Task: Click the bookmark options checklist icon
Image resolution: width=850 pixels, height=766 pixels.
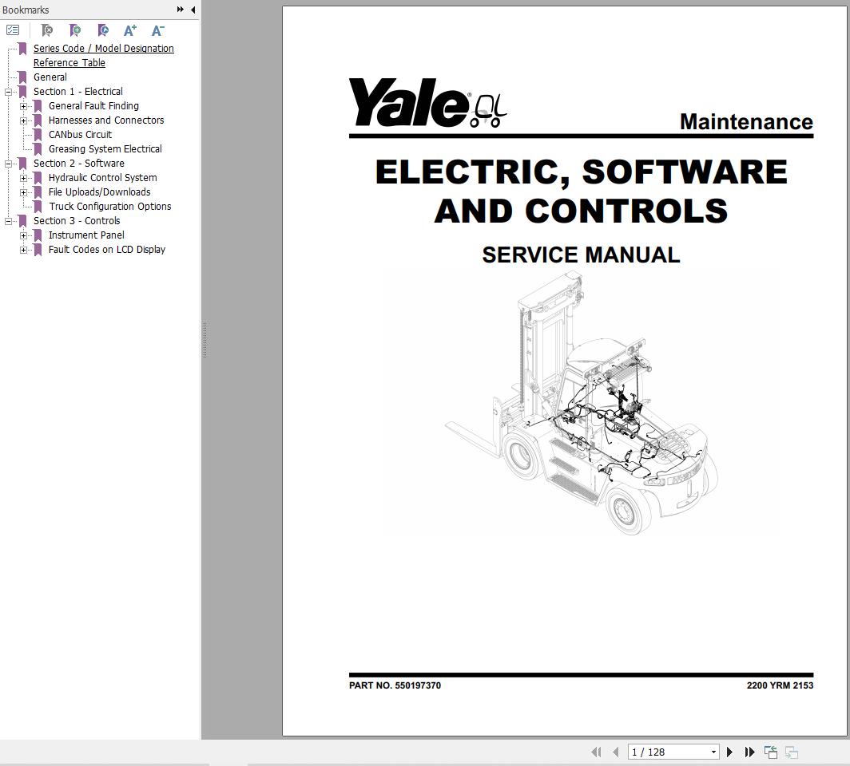Action: (x=13, y=30)
